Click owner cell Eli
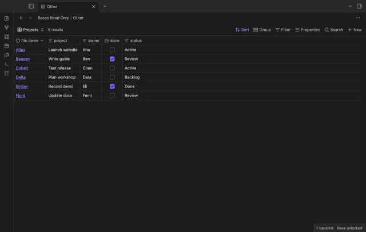The image size is (366, 232). [x=91, y=86]
